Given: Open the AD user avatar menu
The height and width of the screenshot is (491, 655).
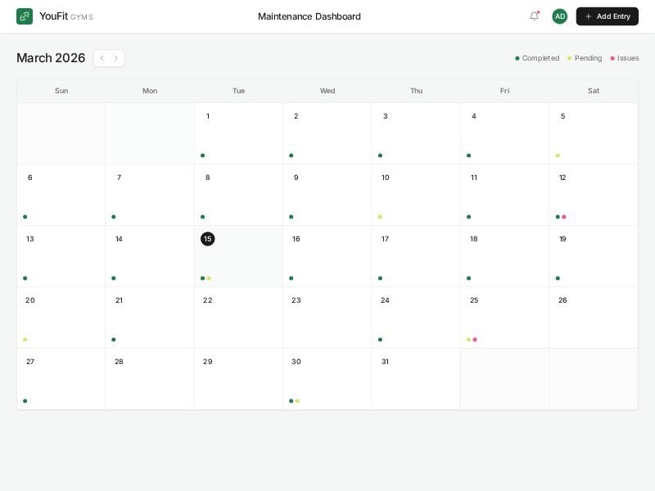Looking at the screenshot, I should tap(559, 16).
